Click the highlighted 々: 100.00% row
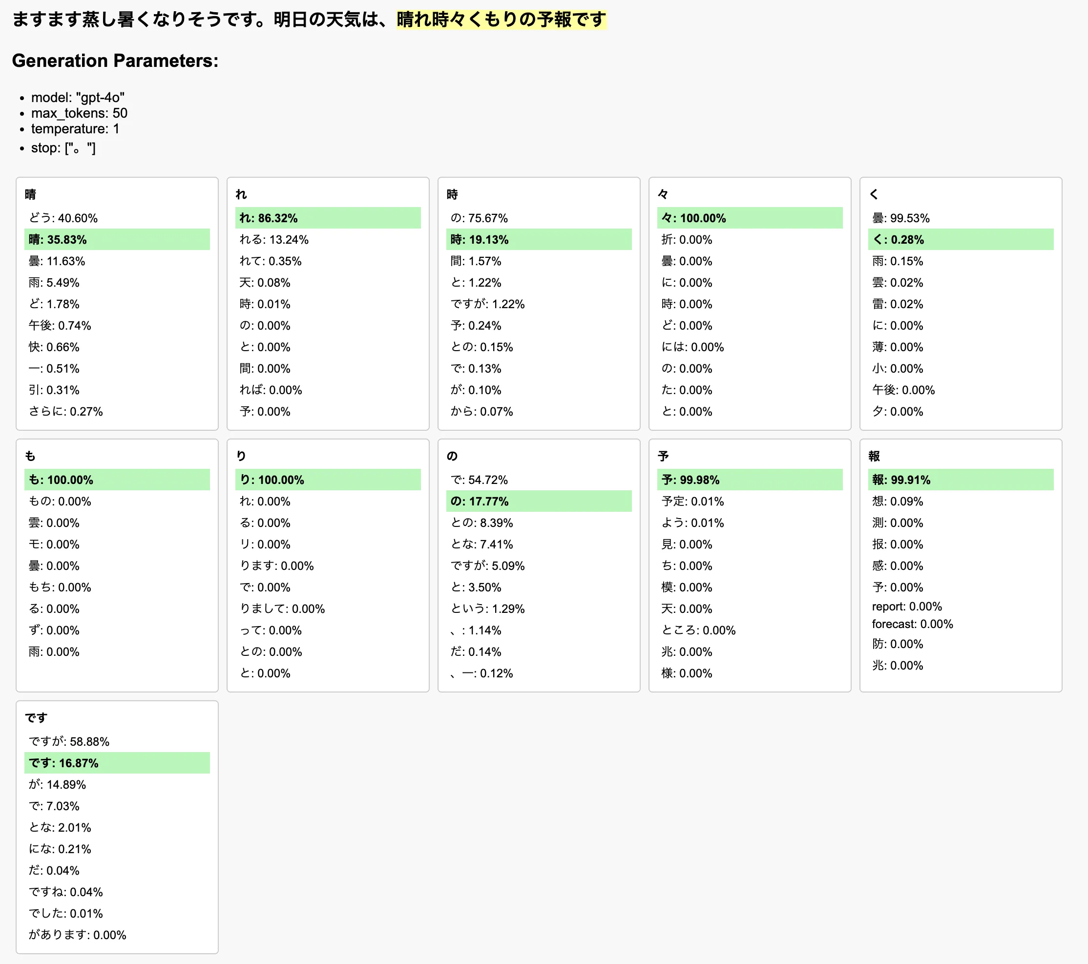The width and height of the screenshot is (1088, 964). click(x=750, y=218)
